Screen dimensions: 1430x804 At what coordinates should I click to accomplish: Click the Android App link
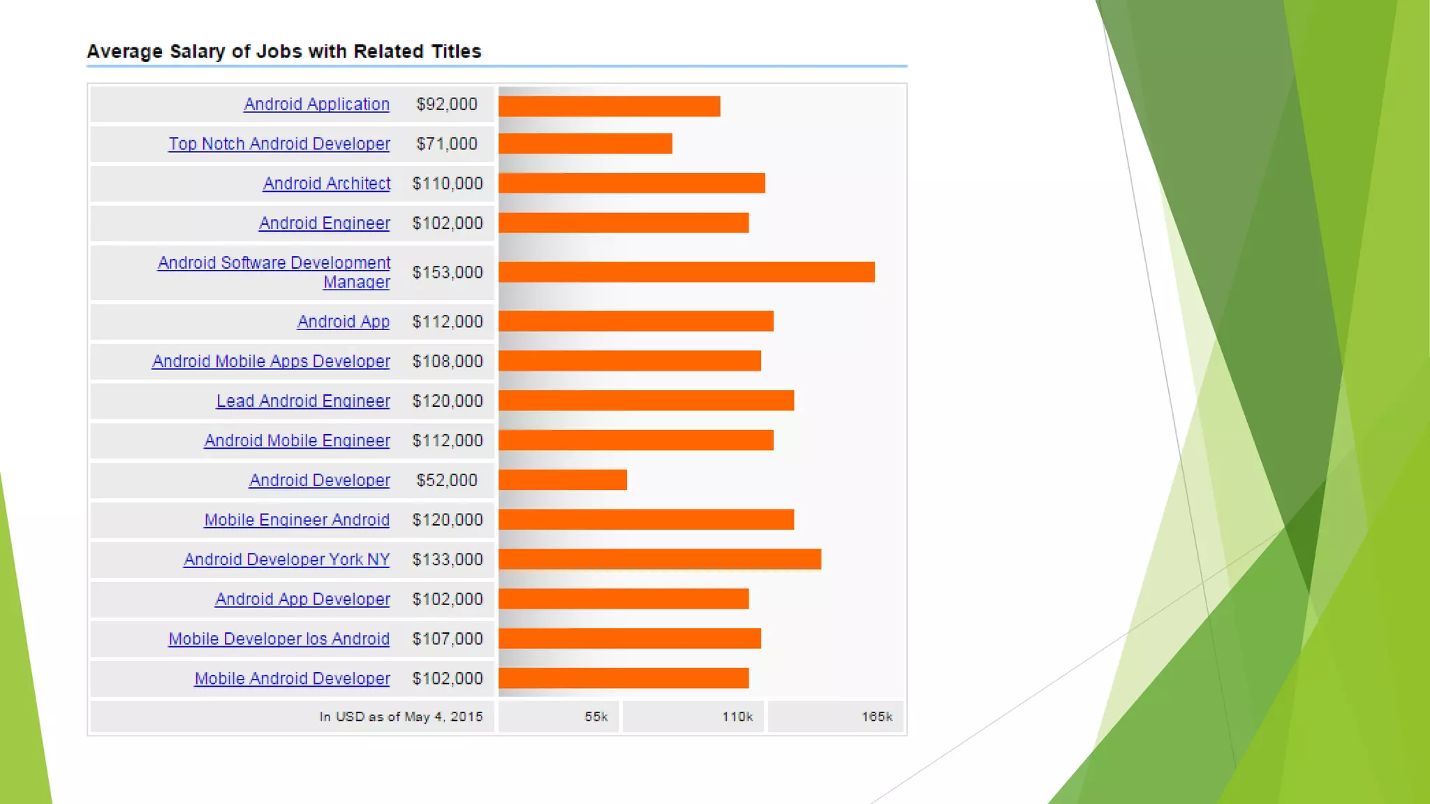(343, 322)
